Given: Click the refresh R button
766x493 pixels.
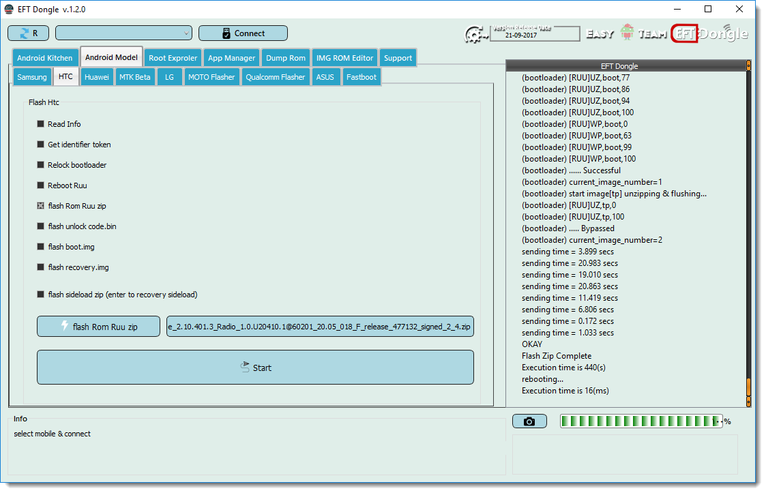Looking at the screenshot, I should tap(29, 33).
